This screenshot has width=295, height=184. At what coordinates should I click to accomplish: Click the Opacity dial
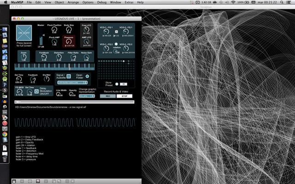click(71, 94)
